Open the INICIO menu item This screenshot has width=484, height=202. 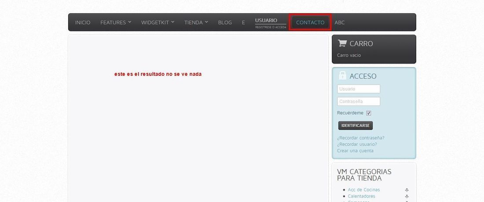(x=83, y=22)
